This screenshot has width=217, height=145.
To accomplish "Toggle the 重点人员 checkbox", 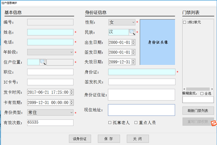I will pyautogui.click(x=136, y=123).
